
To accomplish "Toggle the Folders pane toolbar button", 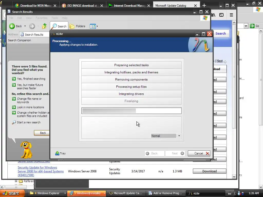I will 77,26.
